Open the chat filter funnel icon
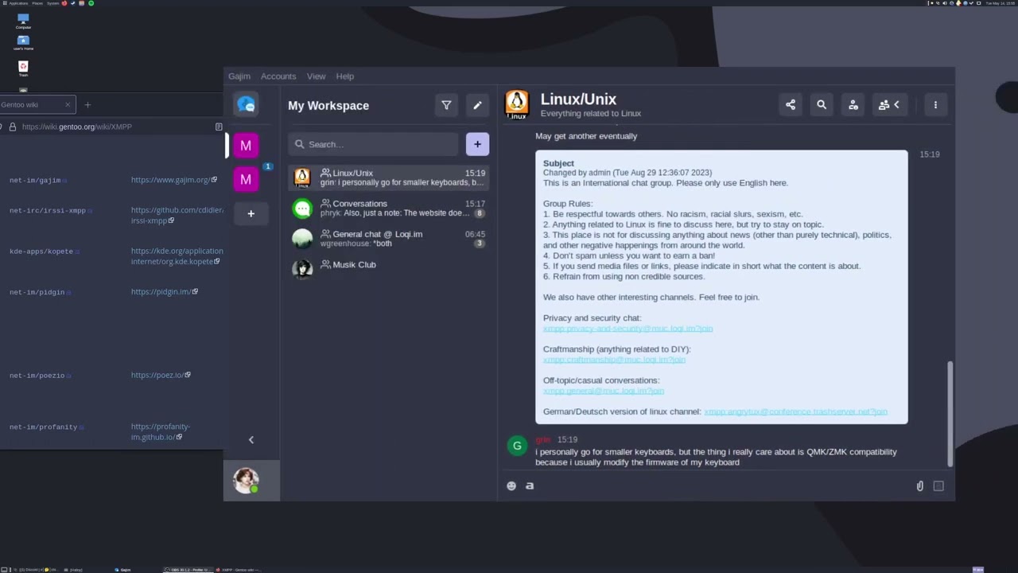This screenshot has height=573, width=1018. tap(446, 105)
